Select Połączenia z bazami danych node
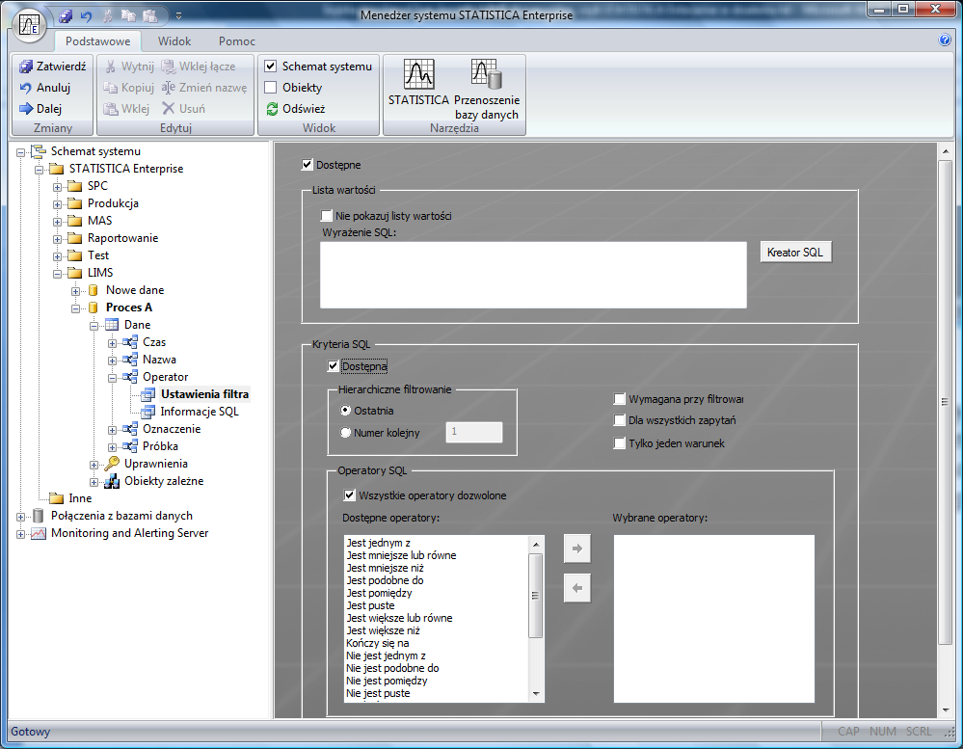 pos(121,516)
